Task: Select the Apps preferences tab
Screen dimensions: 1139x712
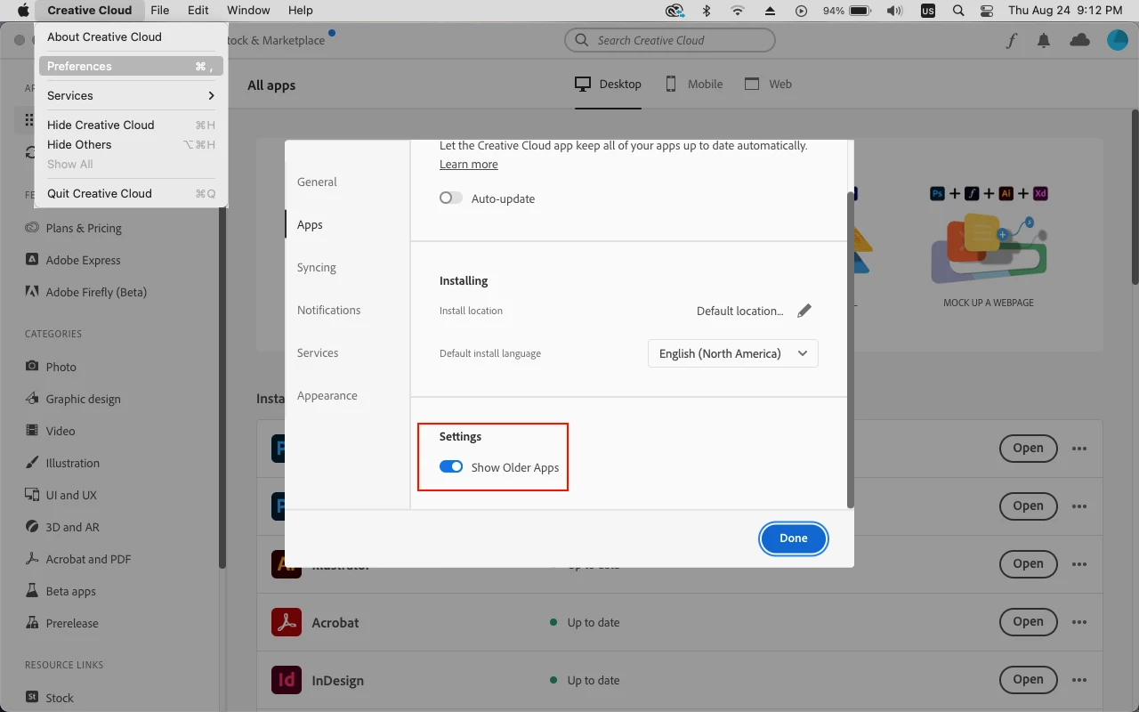Action: pyautogui.click(x=310, y=224)
